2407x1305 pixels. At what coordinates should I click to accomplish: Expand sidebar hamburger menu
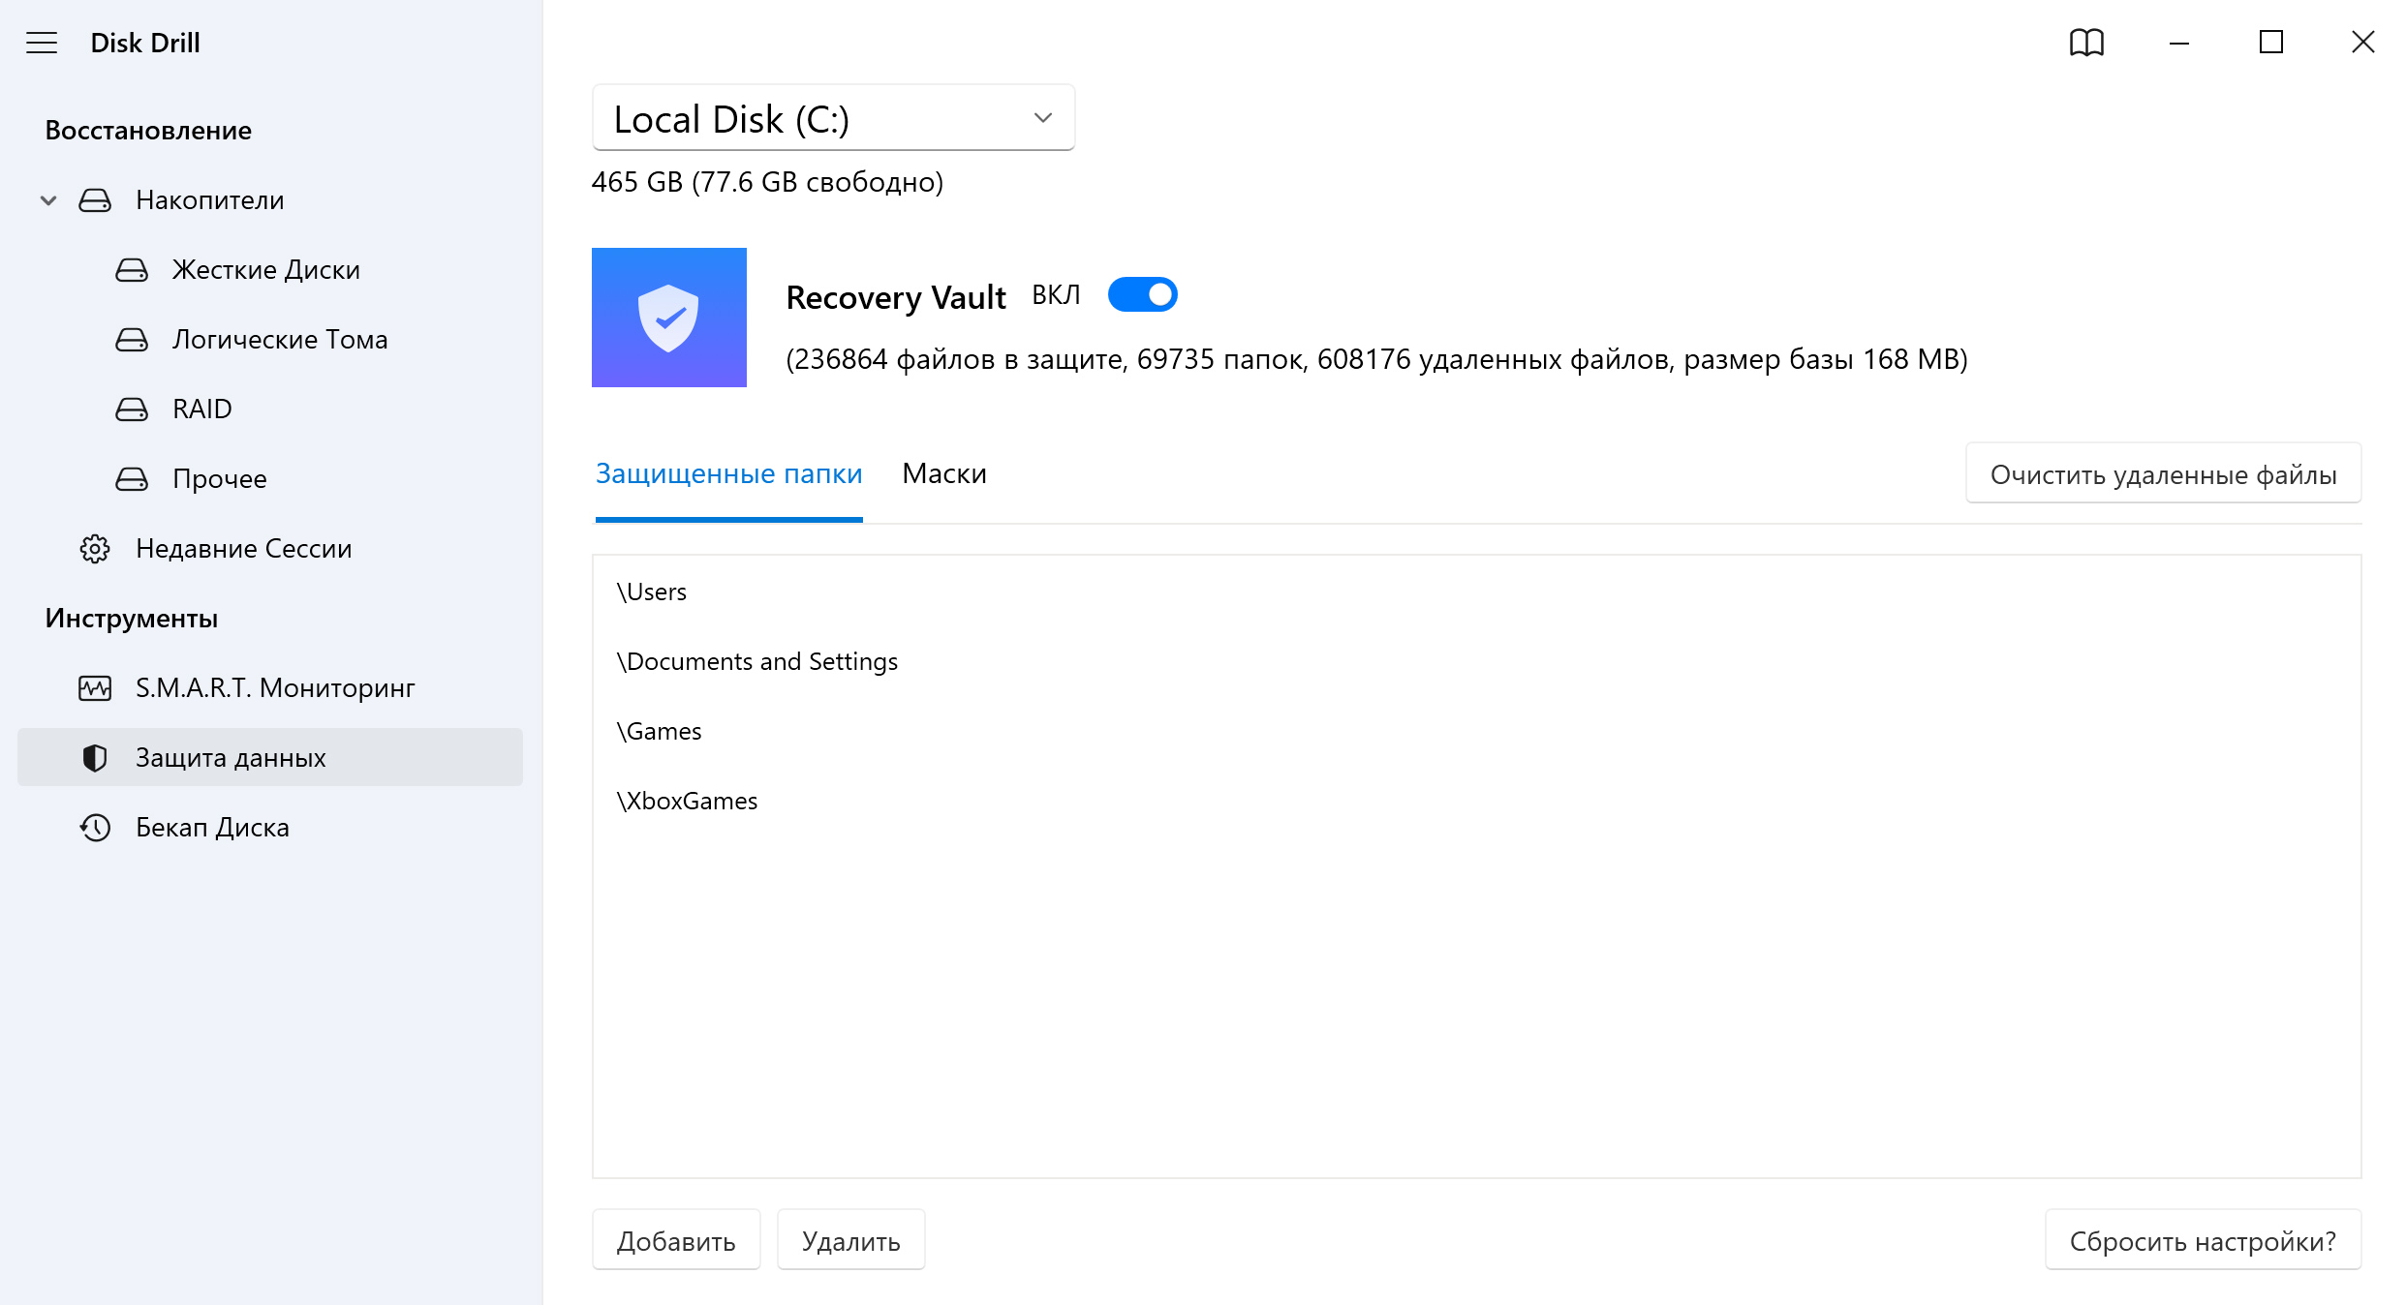pos(42,41)
